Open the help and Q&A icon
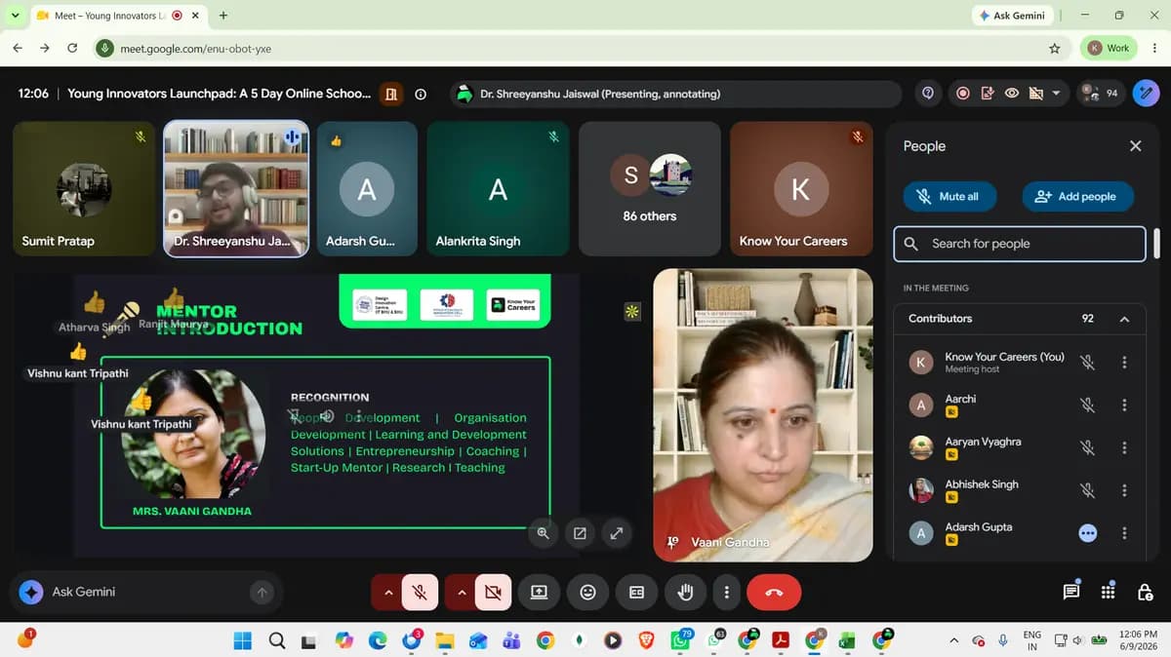Screen dimensions: 1171x657 [928, 94]
